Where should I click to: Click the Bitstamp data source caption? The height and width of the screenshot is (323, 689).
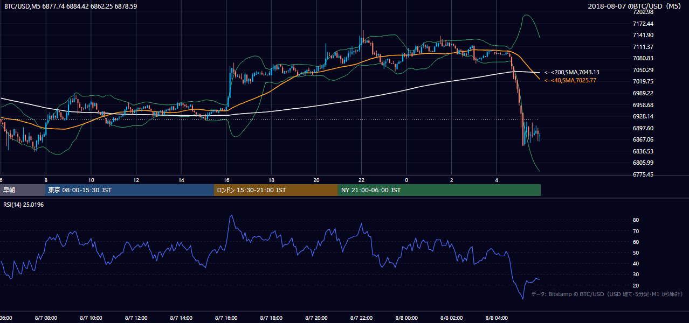coord(607,294)
